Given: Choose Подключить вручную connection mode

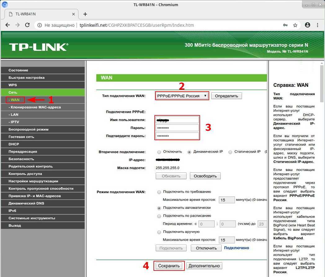Looking at the screenshot, I should [x=159, y=232].
